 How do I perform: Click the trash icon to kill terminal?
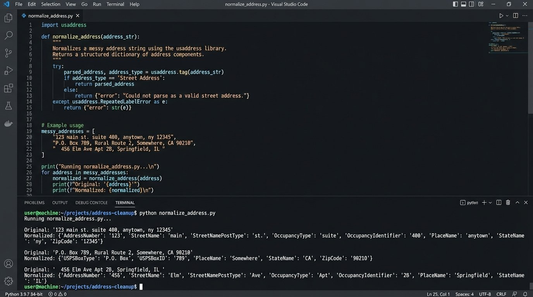pyautogui.click(x=508, y=203)
